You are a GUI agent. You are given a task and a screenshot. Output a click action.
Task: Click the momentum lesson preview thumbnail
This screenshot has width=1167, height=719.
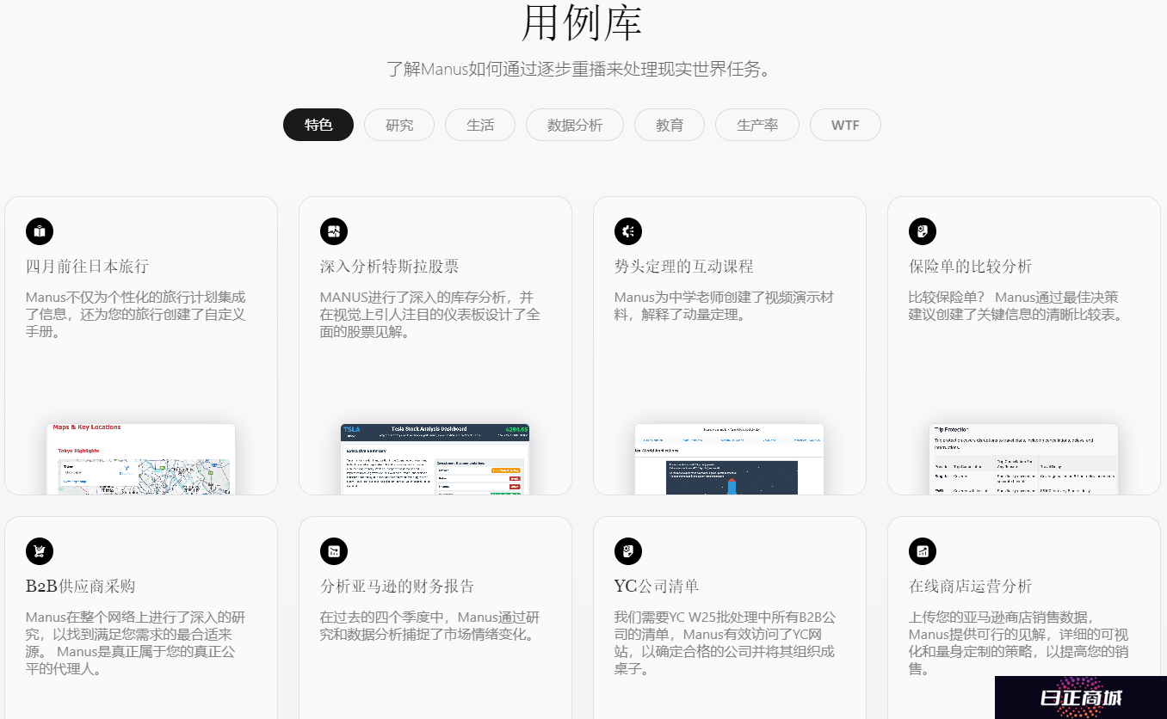coord(729,458)
